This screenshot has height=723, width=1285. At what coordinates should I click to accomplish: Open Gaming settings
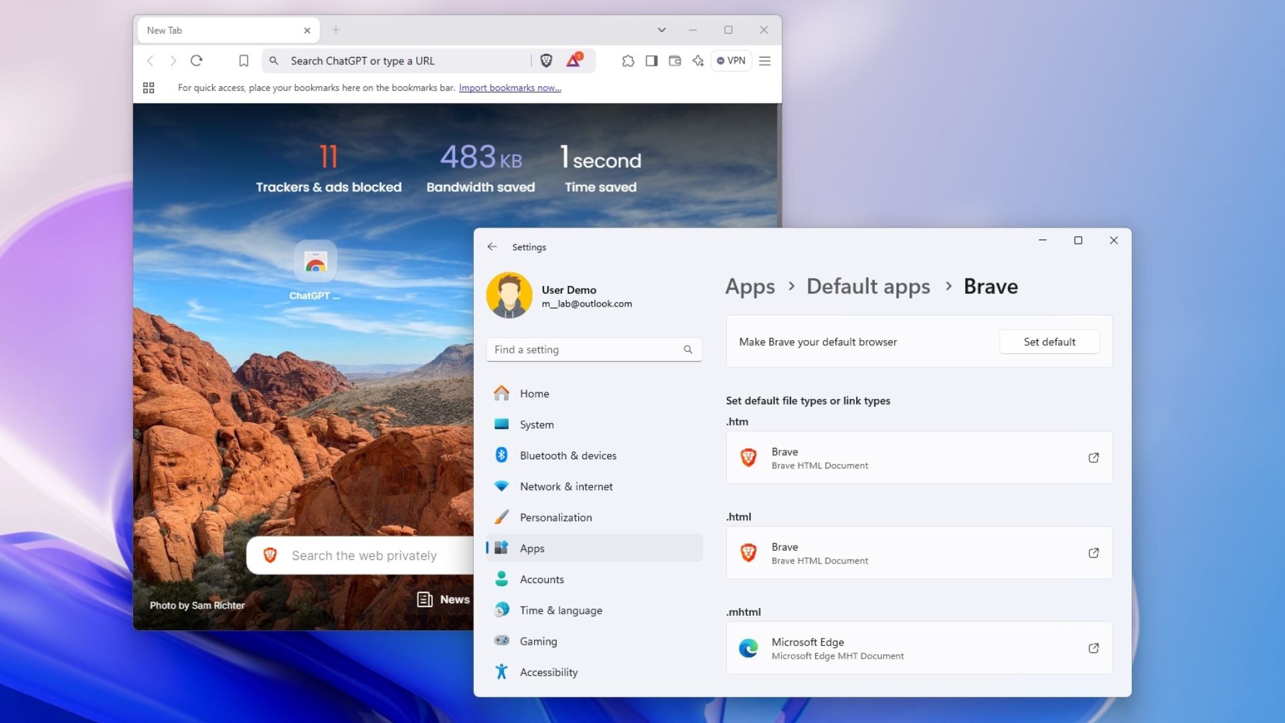coord(594,641)
